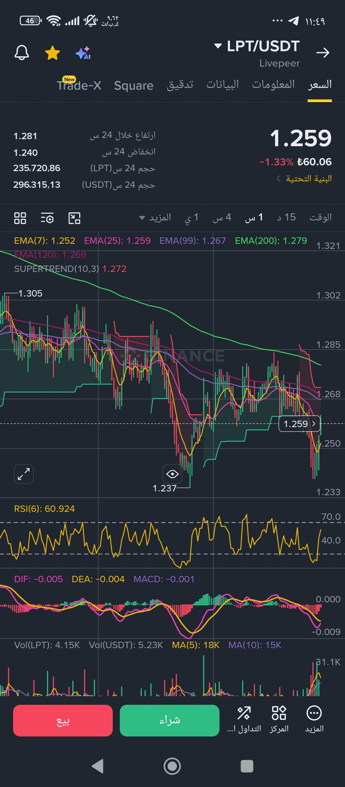Screen dimensions: 345x787
Task: Tap the 24h LPT volume 235.720,86
Action: (37, 168)
